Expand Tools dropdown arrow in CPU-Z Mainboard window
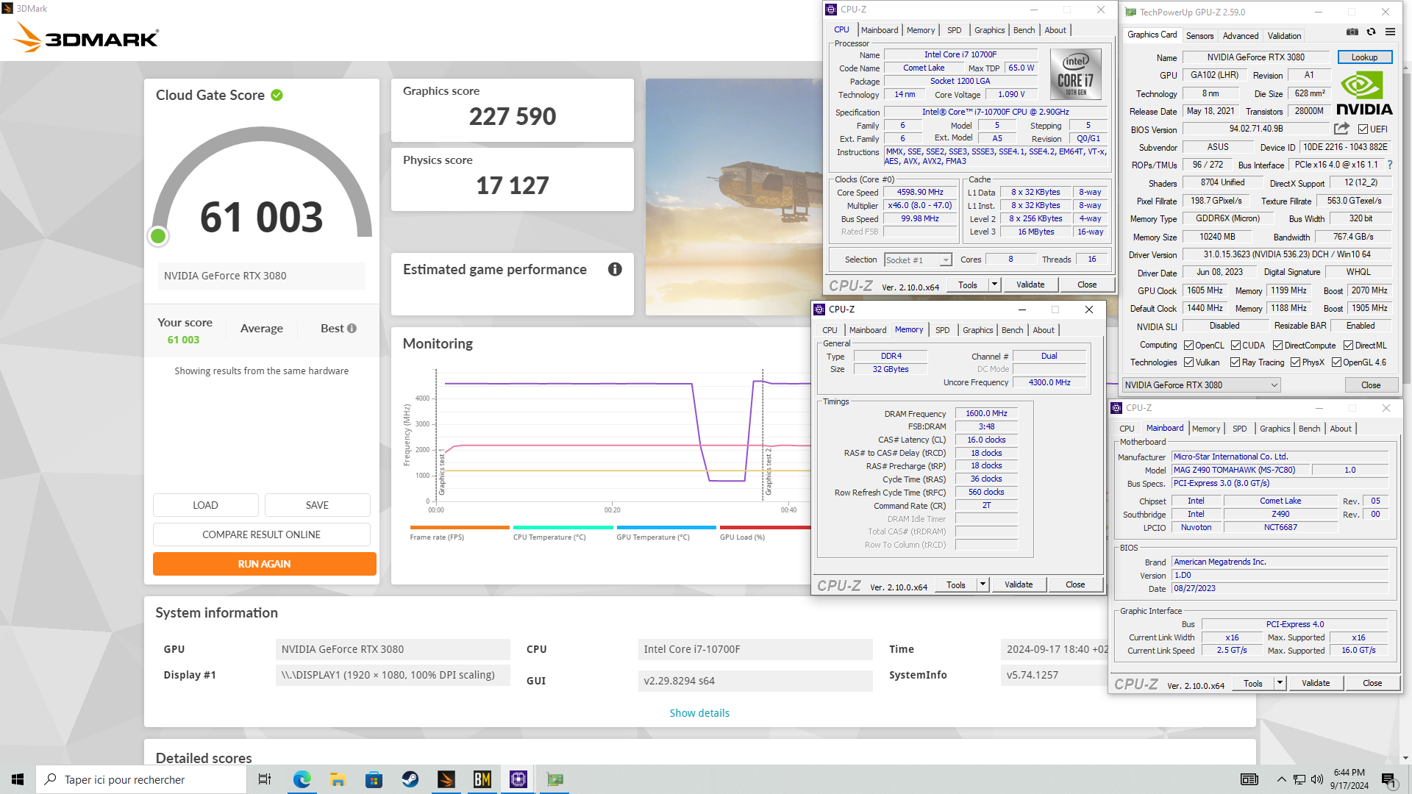Screen dimensions: 1412x794 tap(1280, 683)
